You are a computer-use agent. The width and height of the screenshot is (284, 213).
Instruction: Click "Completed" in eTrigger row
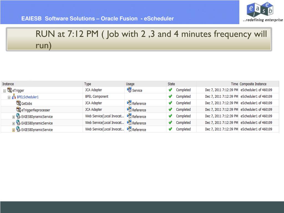click(x=183, y=90)
